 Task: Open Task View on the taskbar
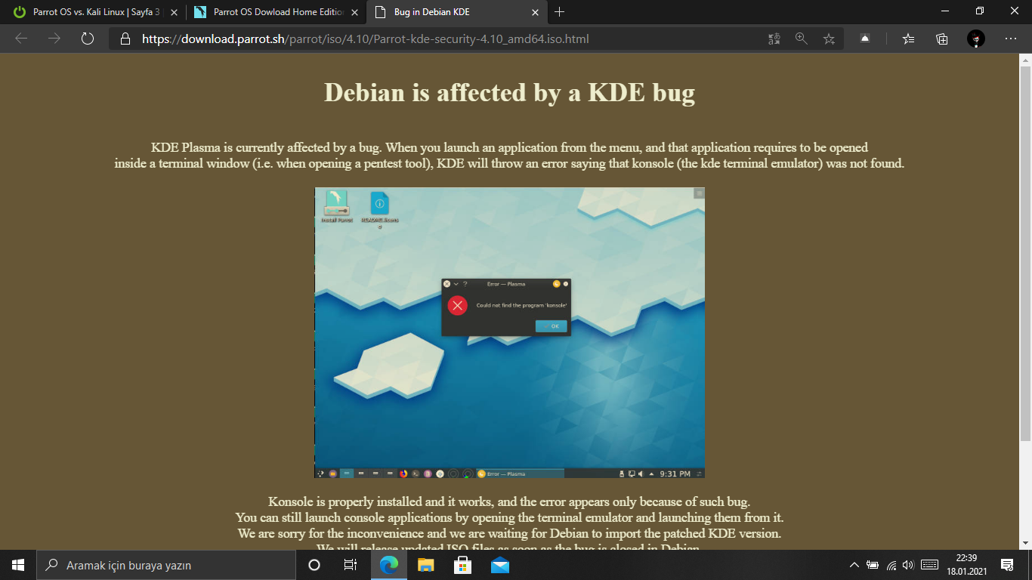tap(351, 565)
